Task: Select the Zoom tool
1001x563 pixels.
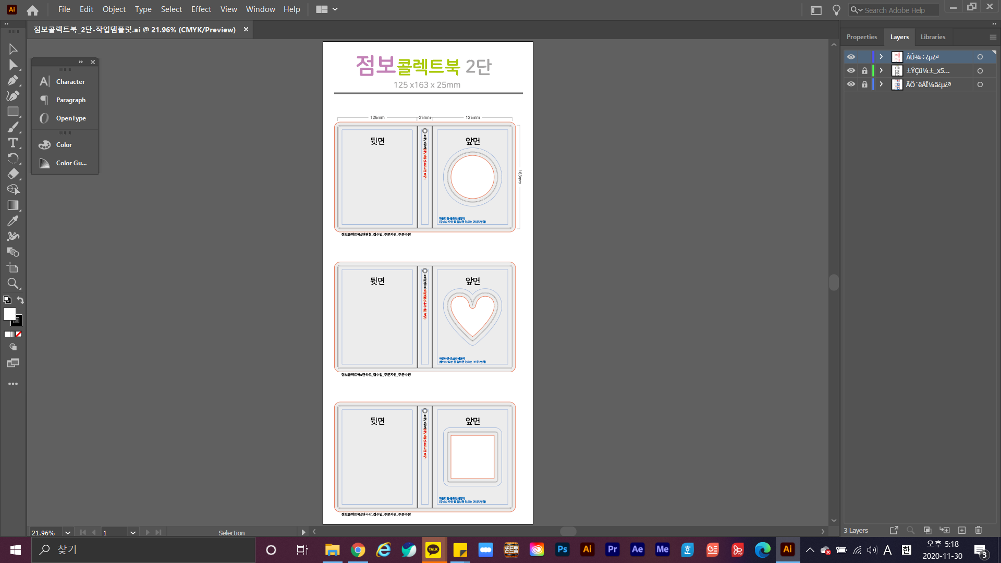Action: [x=13, y=284]
